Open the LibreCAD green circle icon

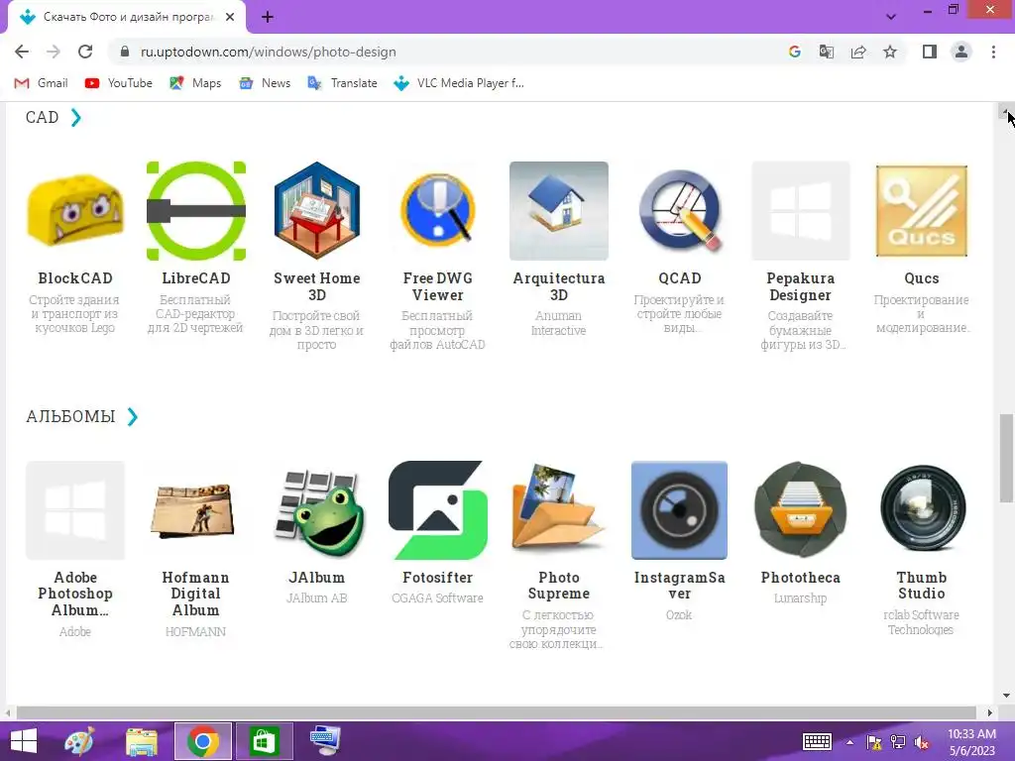click(x=196, y=211)
